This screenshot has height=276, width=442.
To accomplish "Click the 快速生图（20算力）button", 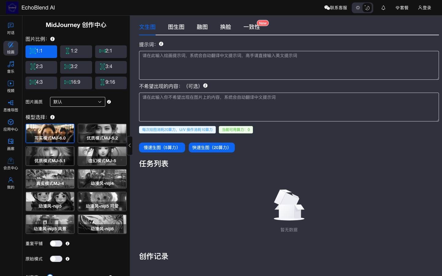I will (x=211, y=148).
